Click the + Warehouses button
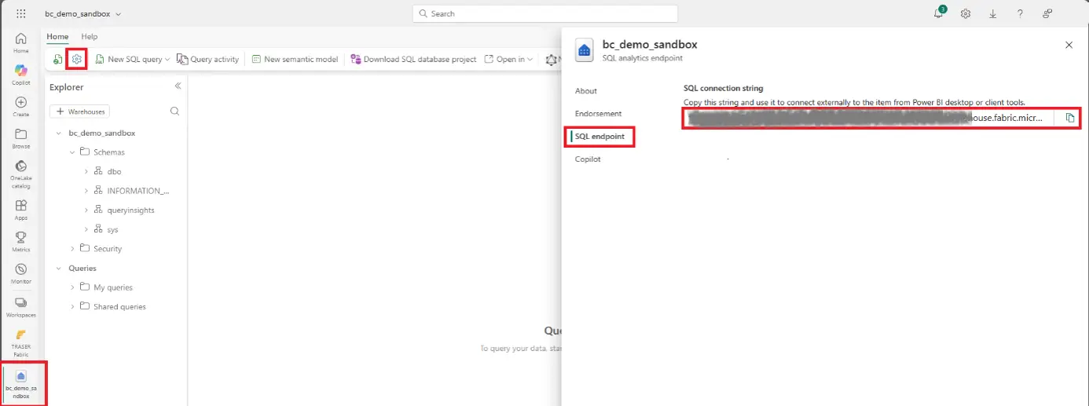Image resolution: width=1089 pixels, height=406 pixels. 79,112
